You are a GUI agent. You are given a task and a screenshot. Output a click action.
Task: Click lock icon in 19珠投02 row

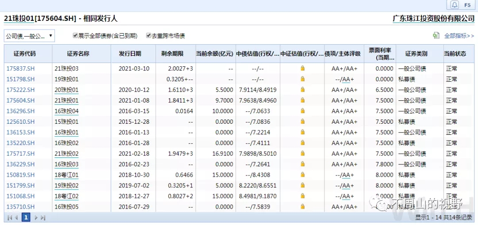pyautogui.click(x=302, y=185)
